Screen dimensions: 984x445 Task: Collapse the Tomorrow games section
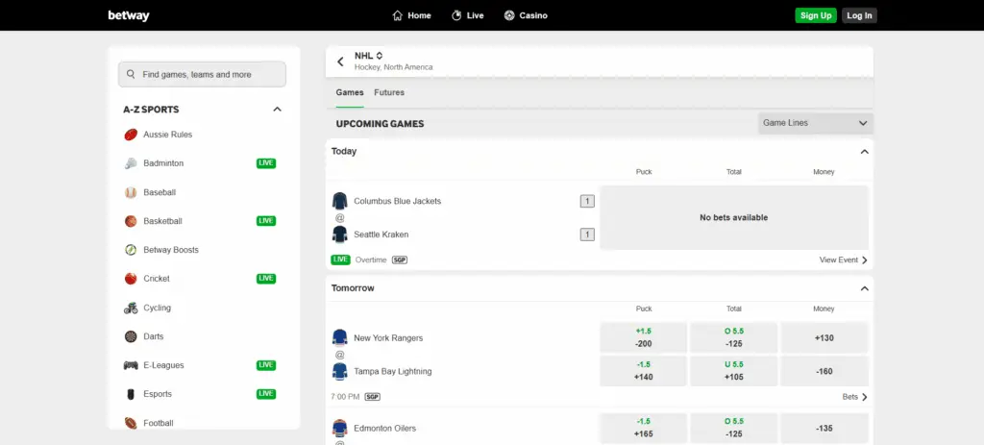point(864,288)
